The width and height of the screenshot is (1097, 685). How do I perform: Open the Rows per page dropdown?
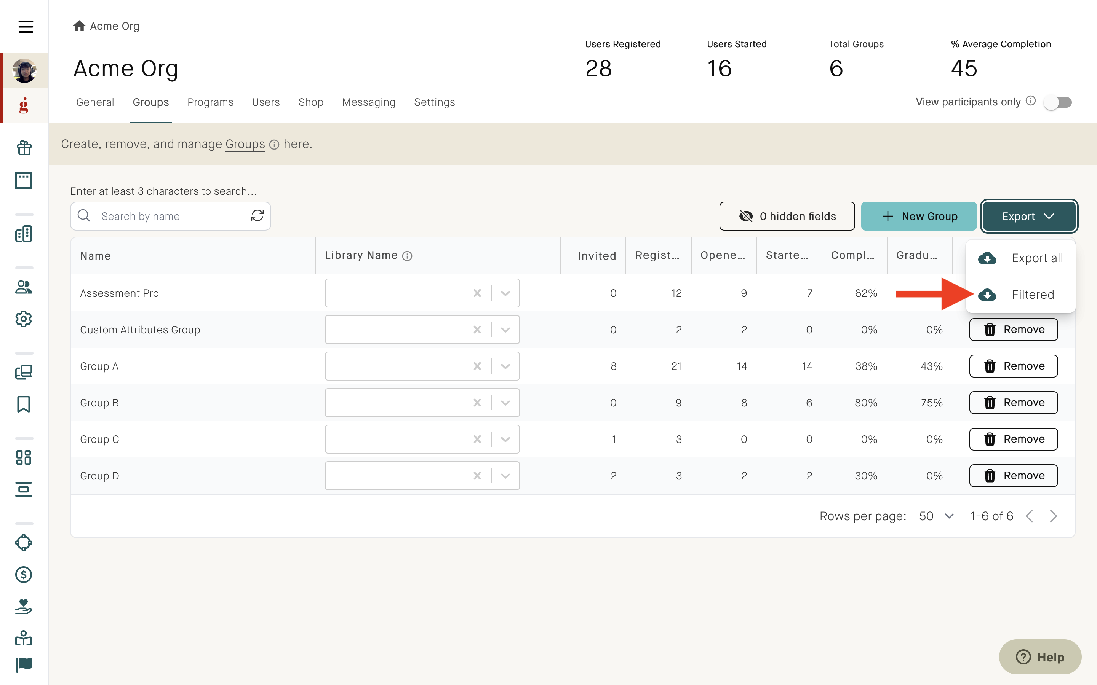tap(937, 516)
